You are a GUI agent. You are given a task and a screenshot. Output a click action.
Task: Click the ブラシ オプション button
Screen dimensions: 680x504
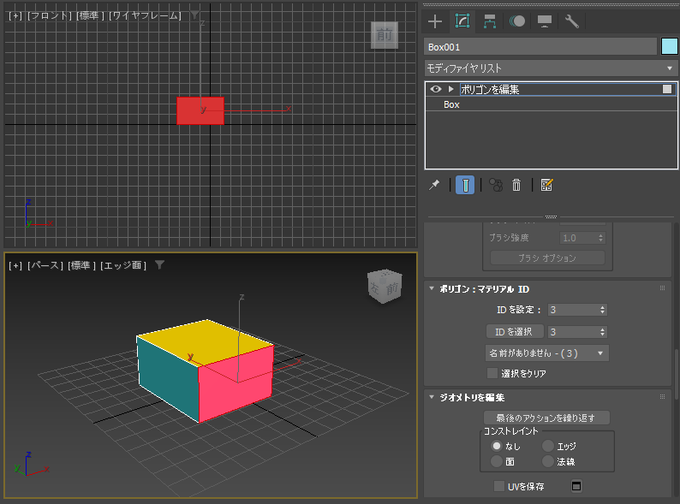[x=547, y=258]
